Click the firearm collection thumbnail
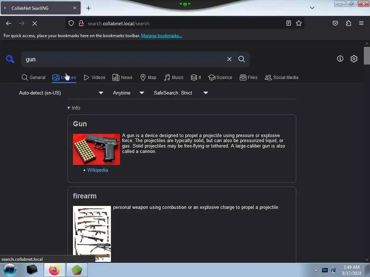 92,234
